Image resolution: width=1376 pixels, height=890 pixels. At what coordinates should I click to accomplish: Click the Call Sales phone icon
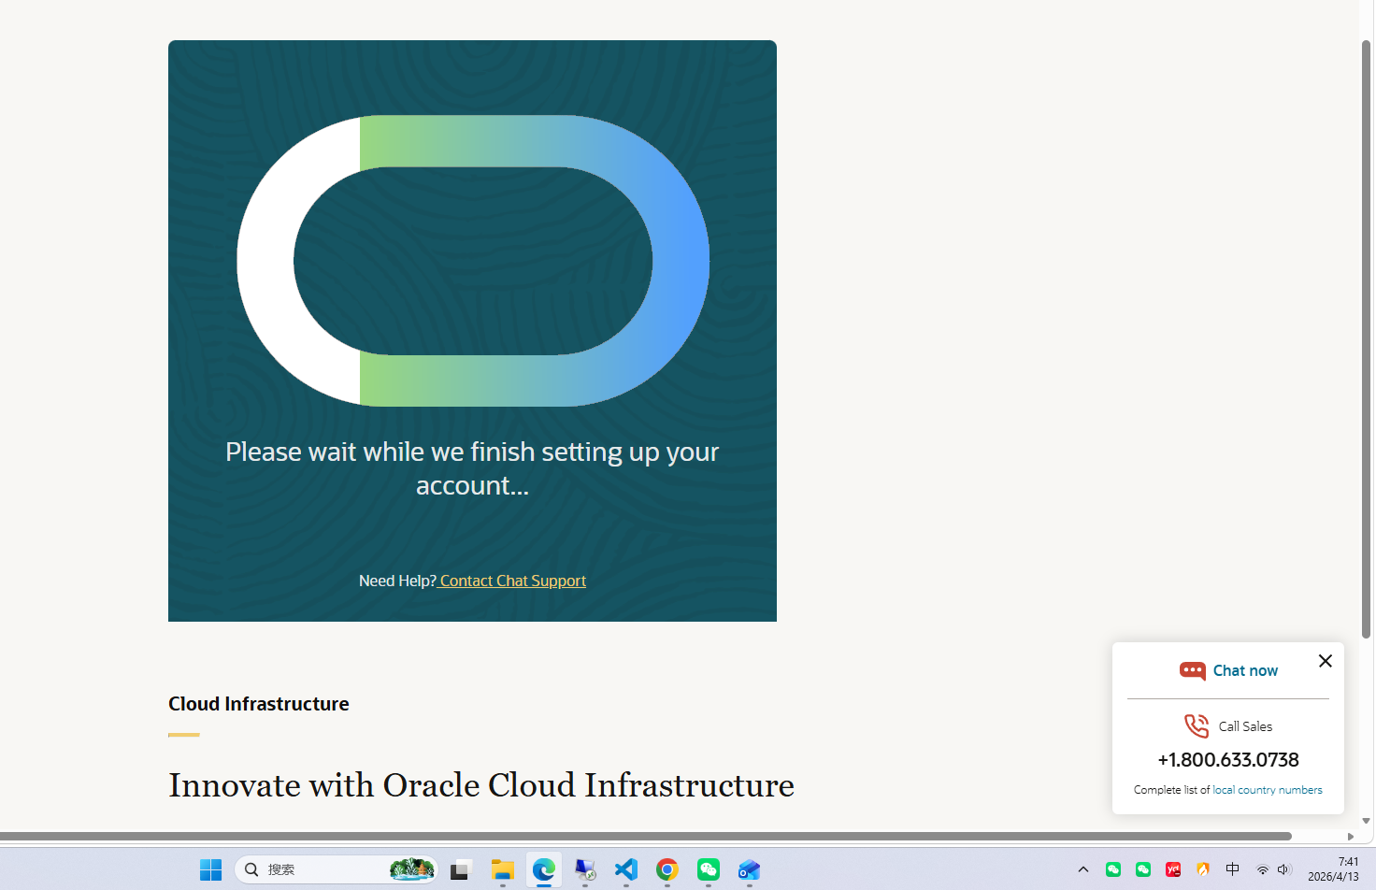pos(1197,725)
